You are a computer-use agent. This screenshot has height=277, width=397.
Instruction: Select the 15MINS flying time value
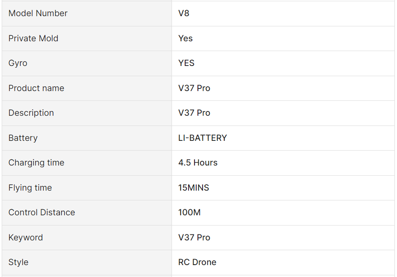tap(194, 188)
